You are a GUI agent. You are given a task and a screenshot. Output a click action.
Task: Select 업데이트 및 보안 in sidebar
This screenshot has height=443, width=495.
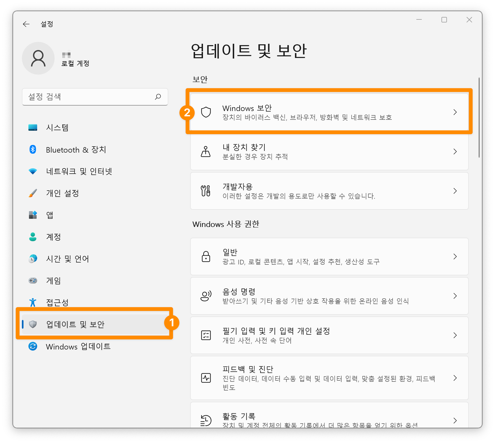coord(95,324)
